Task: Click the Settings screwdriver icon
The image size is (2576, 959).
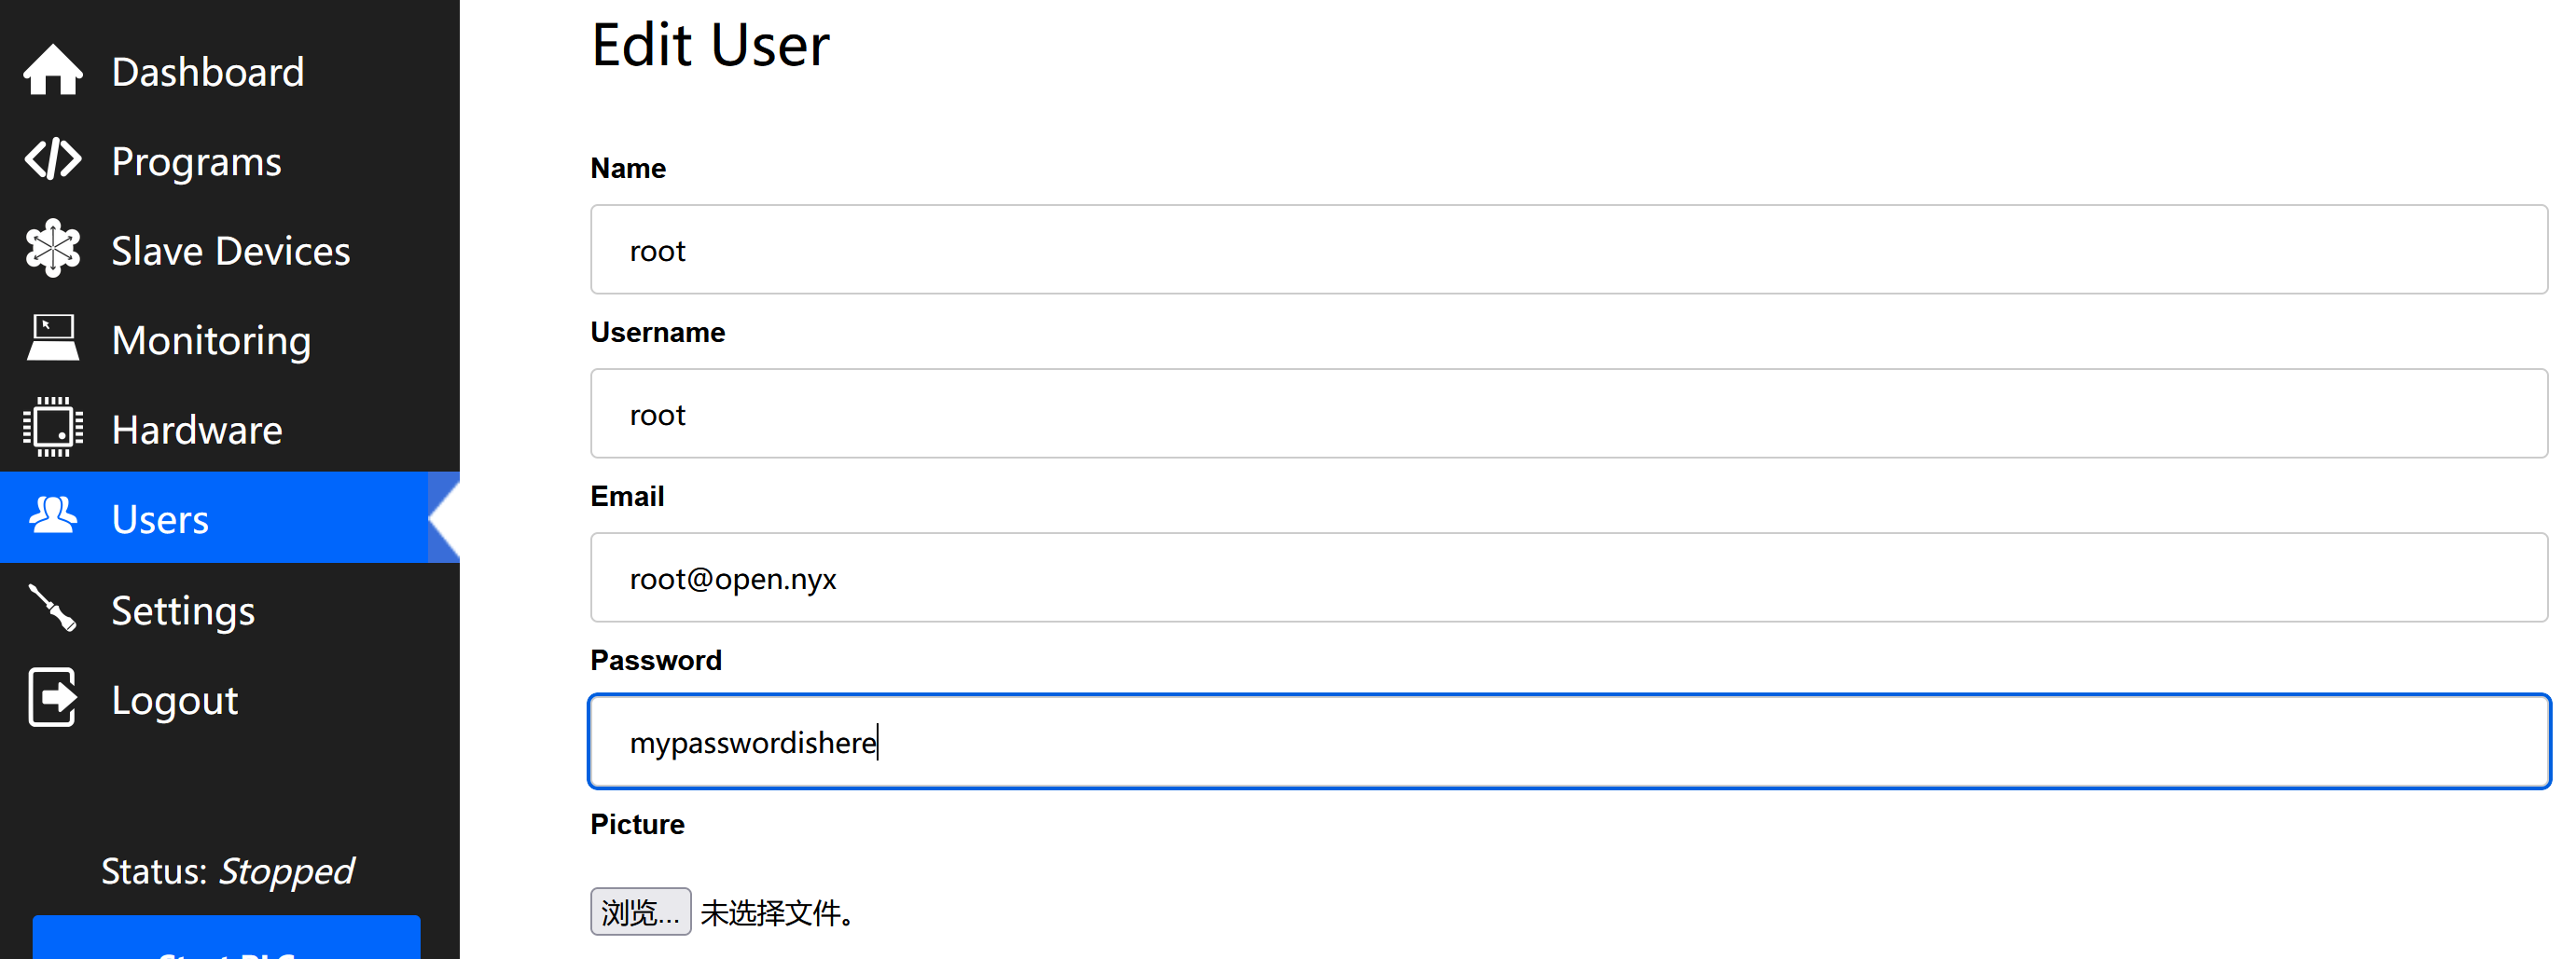Action: click(52, 608)
